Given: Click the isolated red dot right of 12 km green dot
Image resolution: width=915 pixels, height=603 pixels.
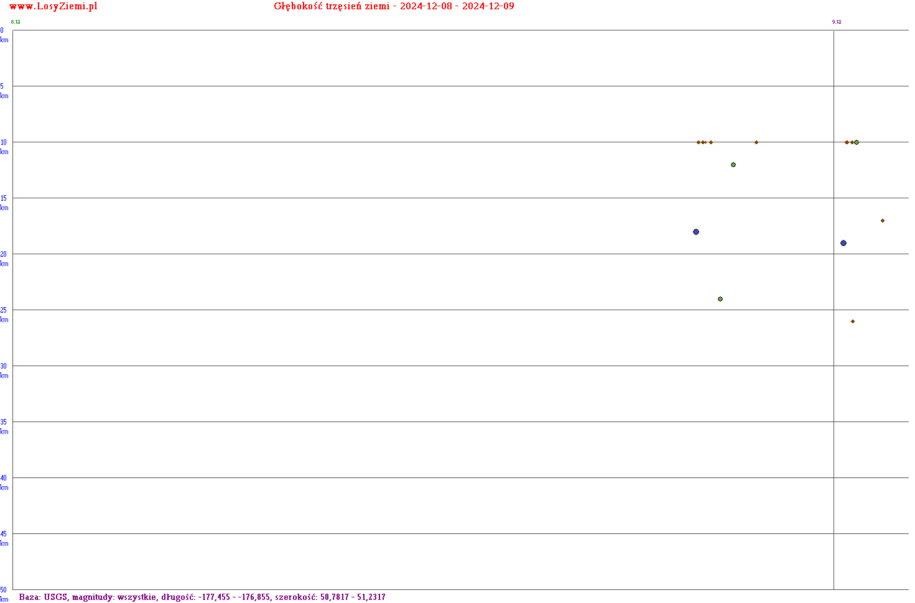Looking at the screenshot, I should tap(756, 142).
